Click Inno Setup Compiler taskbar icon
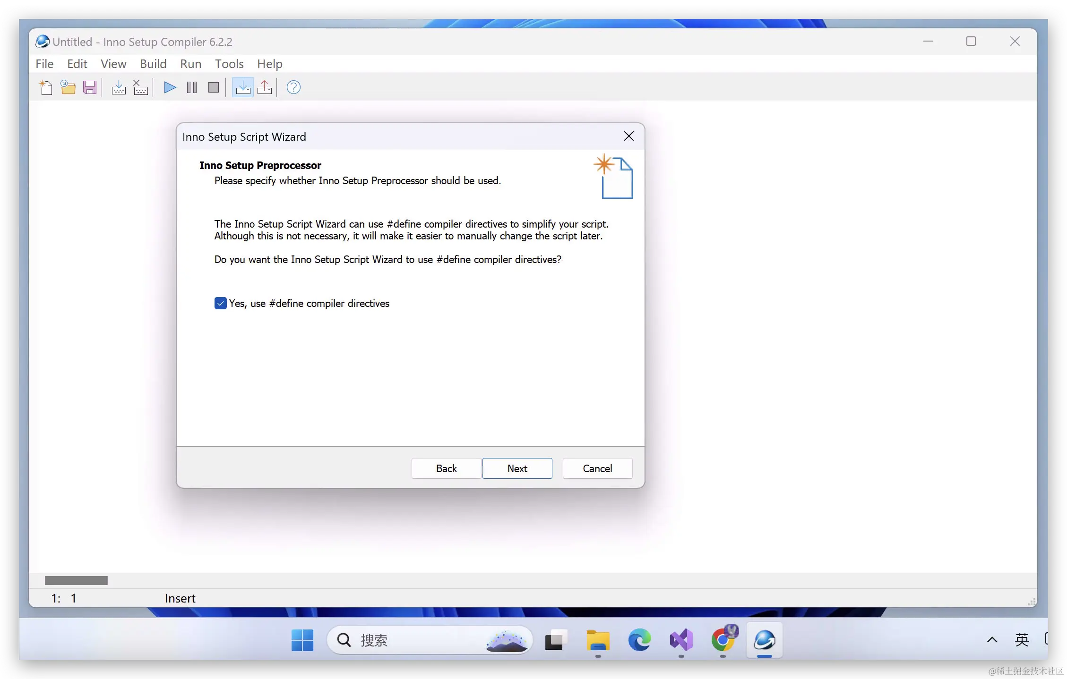1067x679 pixels. [x=764, y=640]
